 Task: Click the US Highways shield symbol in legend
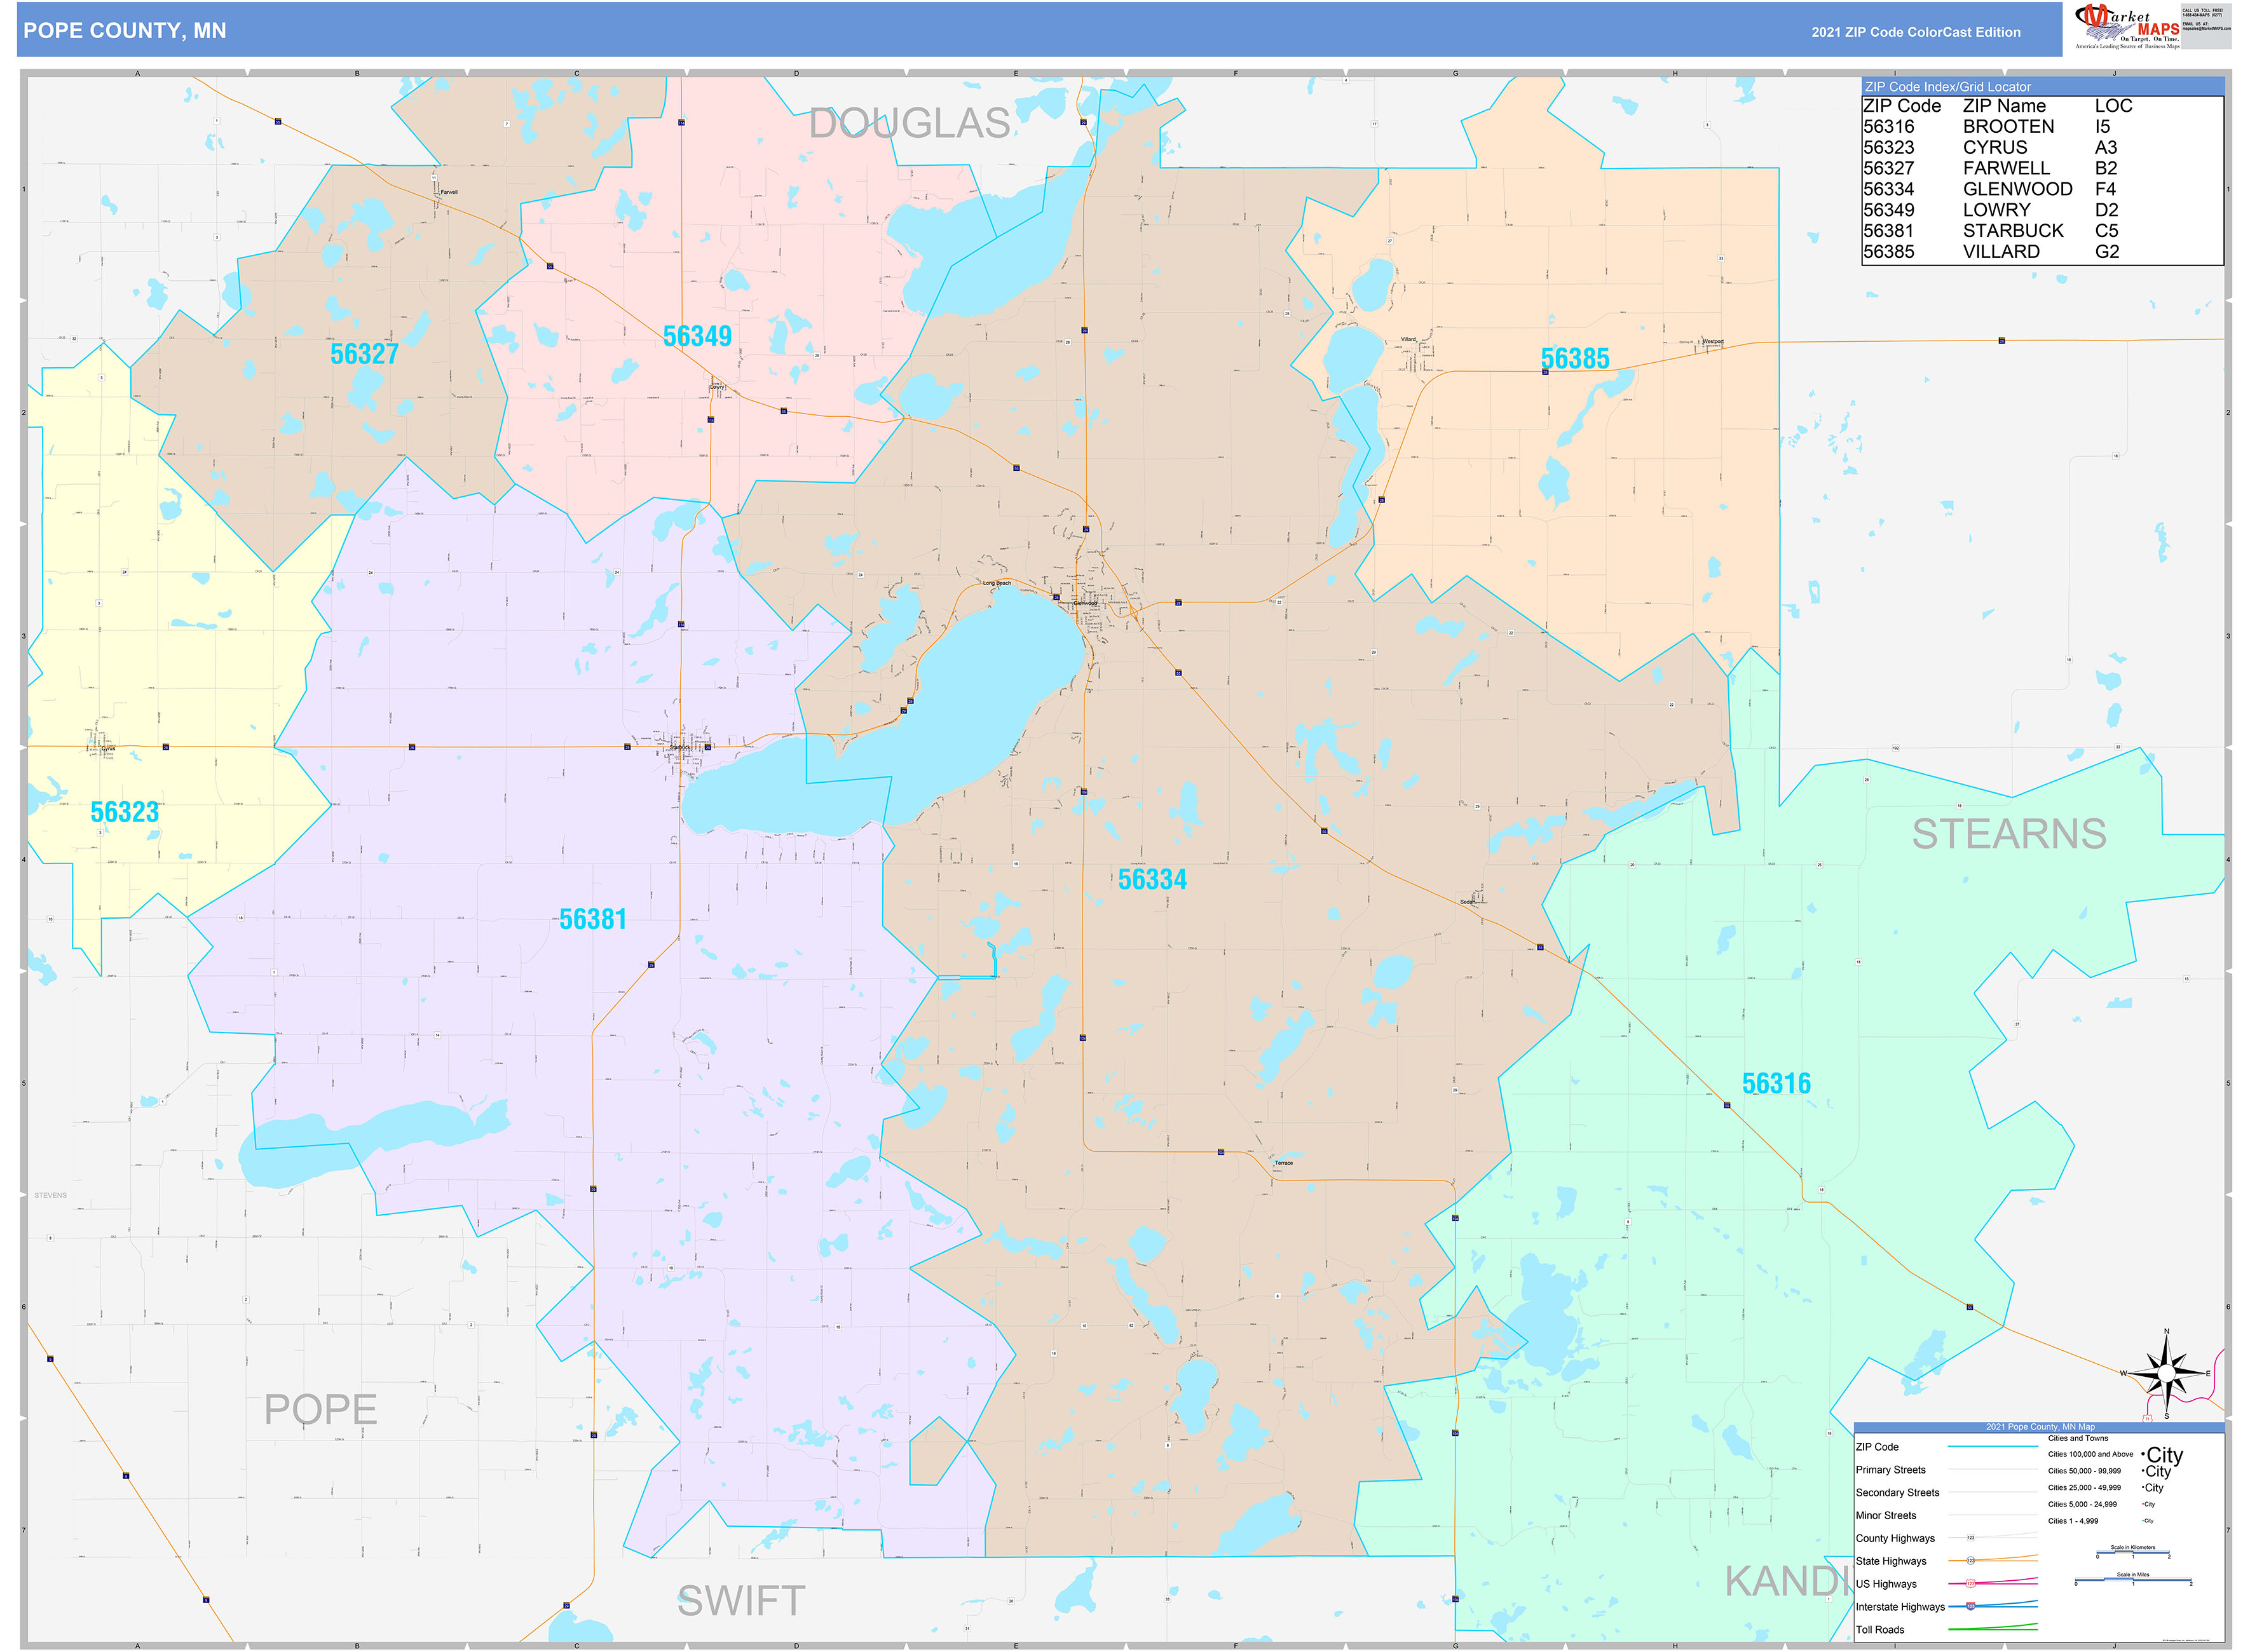click(1970, 1584)
